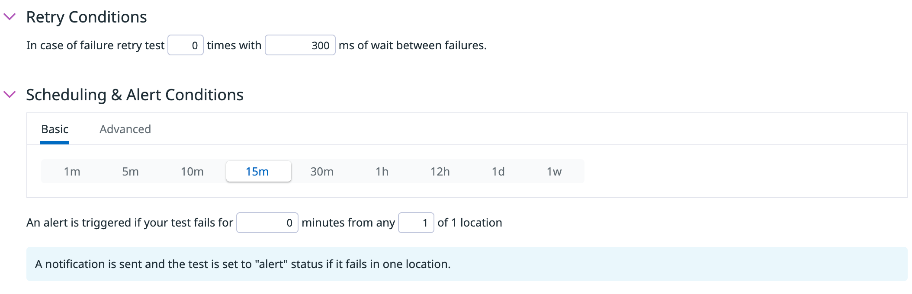This screenshot has height=294, width=912.
Task: Select the 5m frequency option
Action: pyautogui.click(x=130, y=172)
